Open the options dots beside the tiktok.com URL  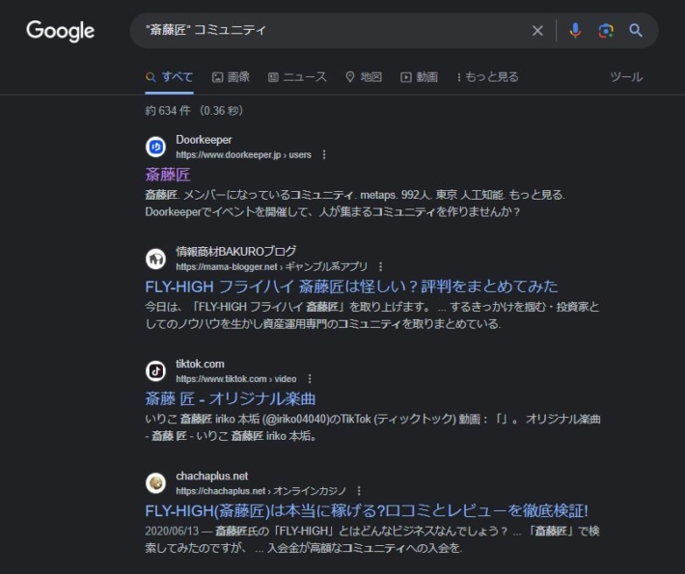(310, 379)
